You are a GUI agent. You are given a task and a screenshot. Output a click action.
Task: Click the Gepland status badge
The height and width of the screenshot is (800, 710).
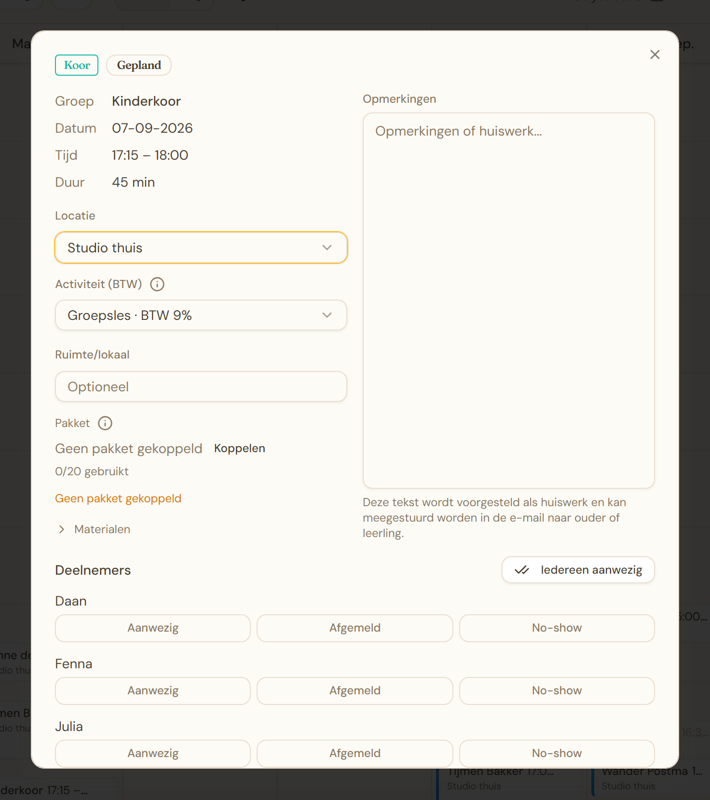139,65
